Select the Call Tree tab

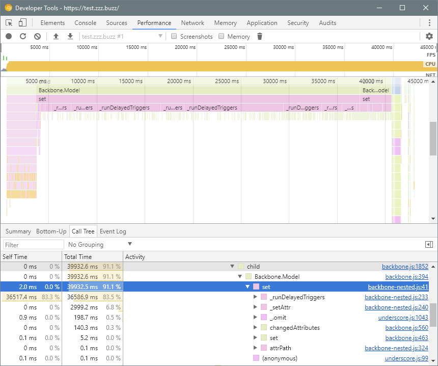point(83,231)
